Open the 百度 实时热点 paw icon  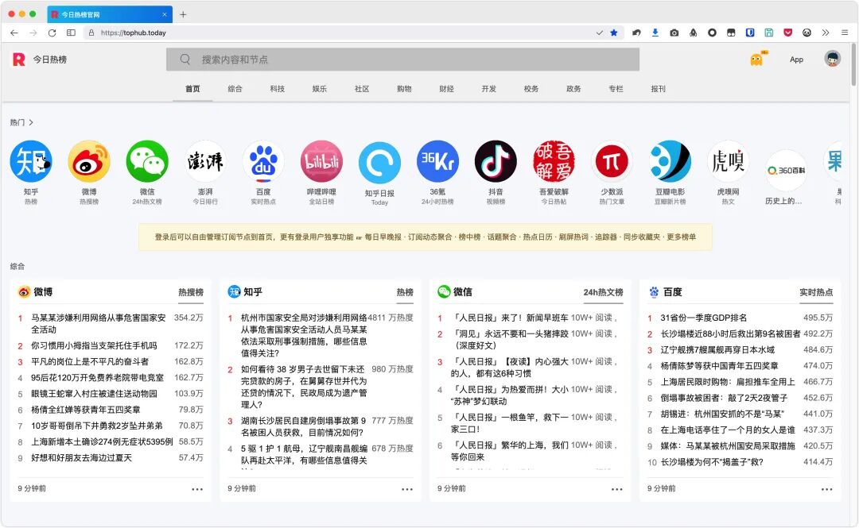[x=263, y=161]
